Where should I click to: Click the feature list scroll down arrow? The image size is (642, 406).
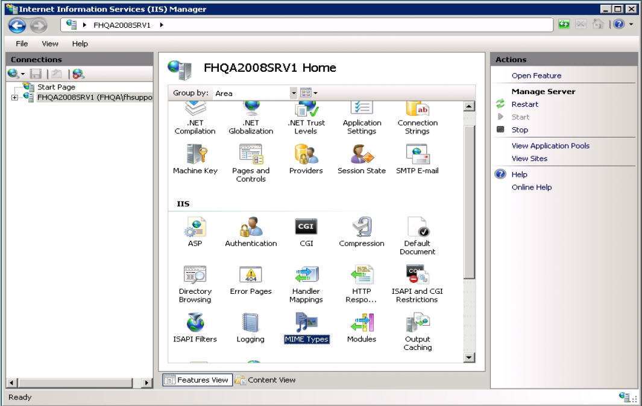469,357
